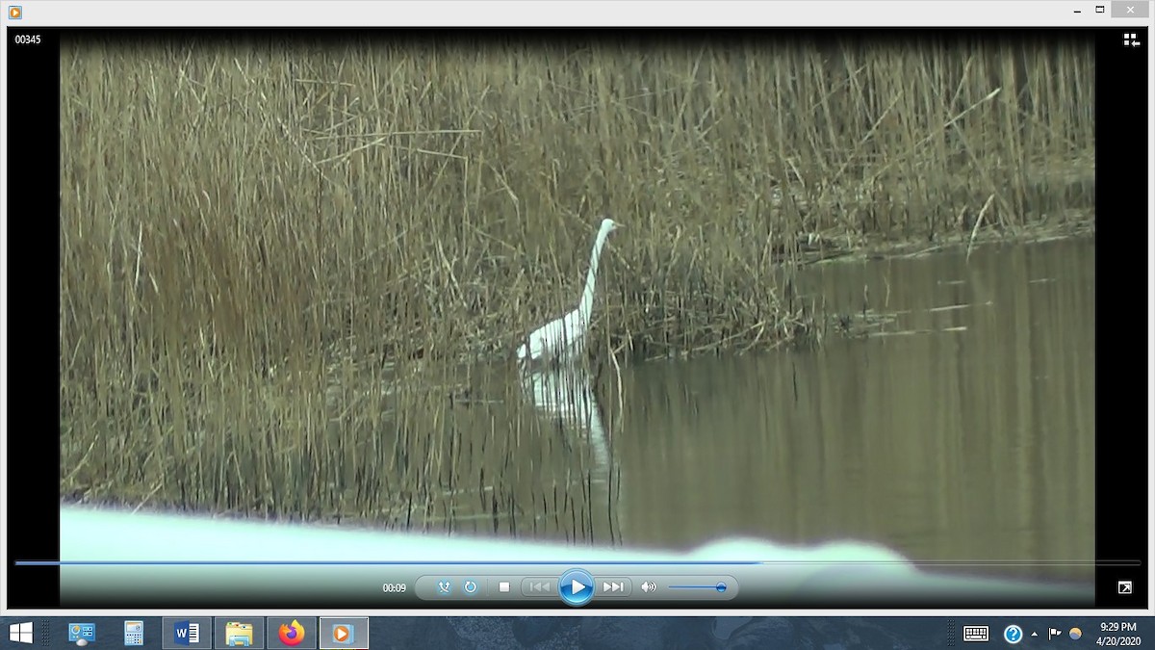Image resolution: width=1155 pixels, height=650 pixels.
Task: Switch to Library view
Action: pyautogui.click(x=1131, y=39)
